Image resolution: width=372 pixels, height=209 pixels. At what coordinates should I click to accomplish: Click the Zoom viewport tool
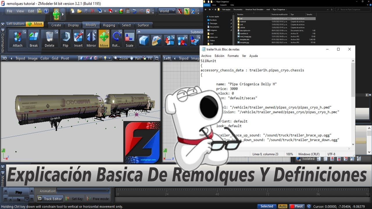pyautogui.click(x=121, y=58)
